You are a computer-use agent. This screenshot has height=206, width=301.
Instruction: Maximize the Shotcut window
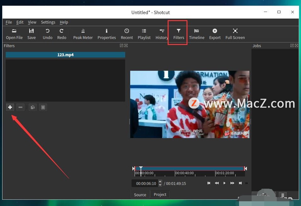279,12
